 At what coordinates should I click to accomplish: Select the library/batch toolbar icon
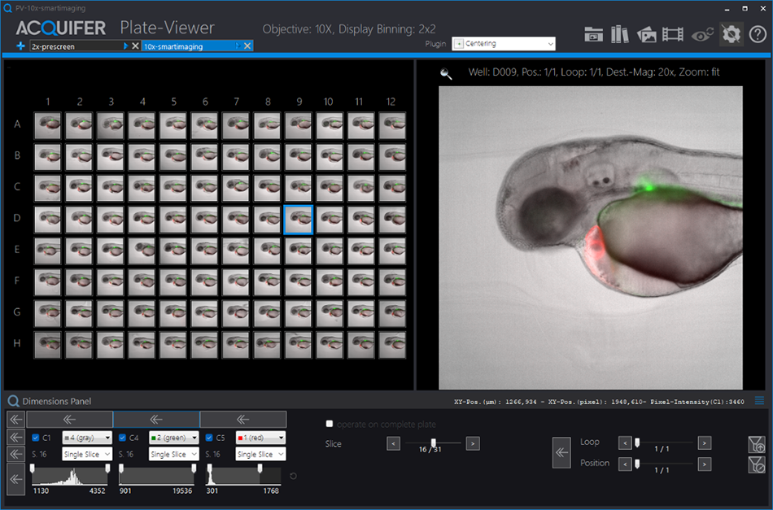[x=619, y=35]
